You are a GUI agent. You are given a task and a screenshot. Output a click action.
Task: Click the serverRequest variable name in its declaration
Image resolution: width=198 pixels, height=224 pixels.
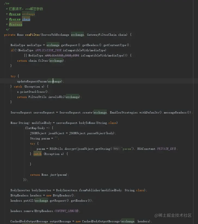pos(44,113)
